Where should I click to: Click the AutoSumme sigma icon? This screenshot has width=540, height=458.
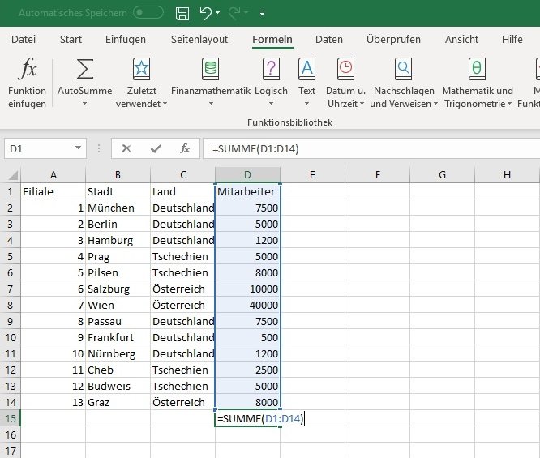pos(84,68)
